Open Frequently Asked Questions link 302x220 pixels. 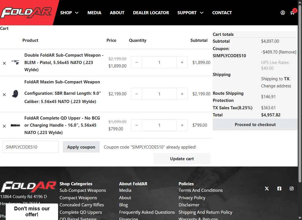pyautogui.click(x=147, y=212)
